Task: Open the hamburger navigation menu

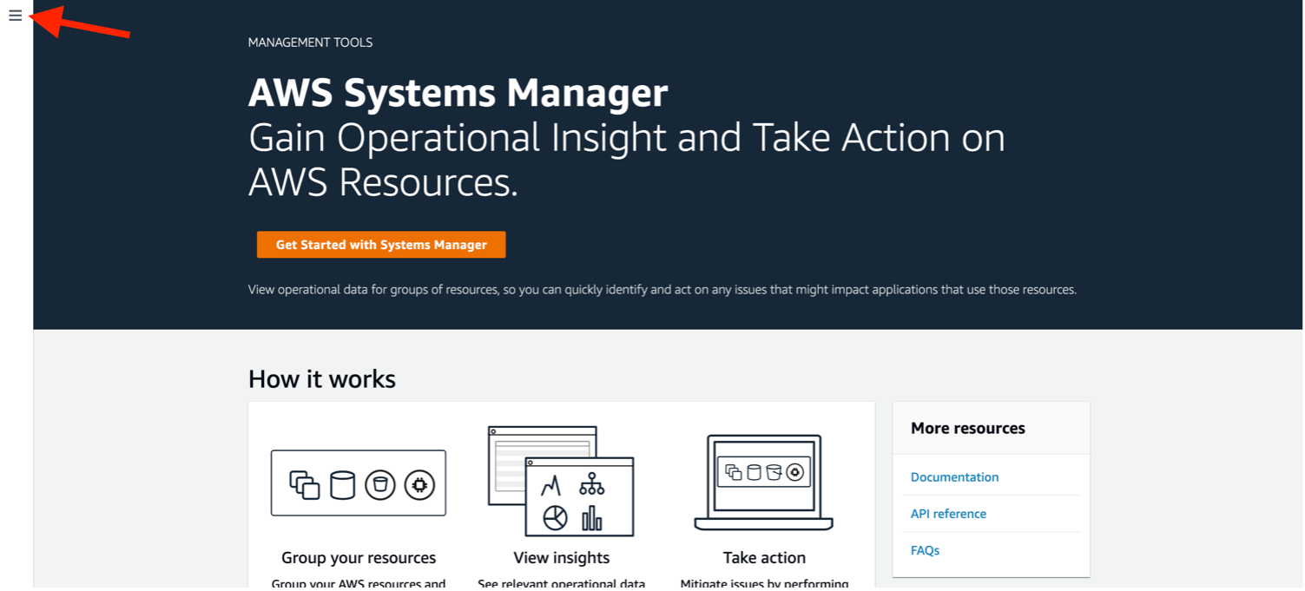Action: [16, 16]
